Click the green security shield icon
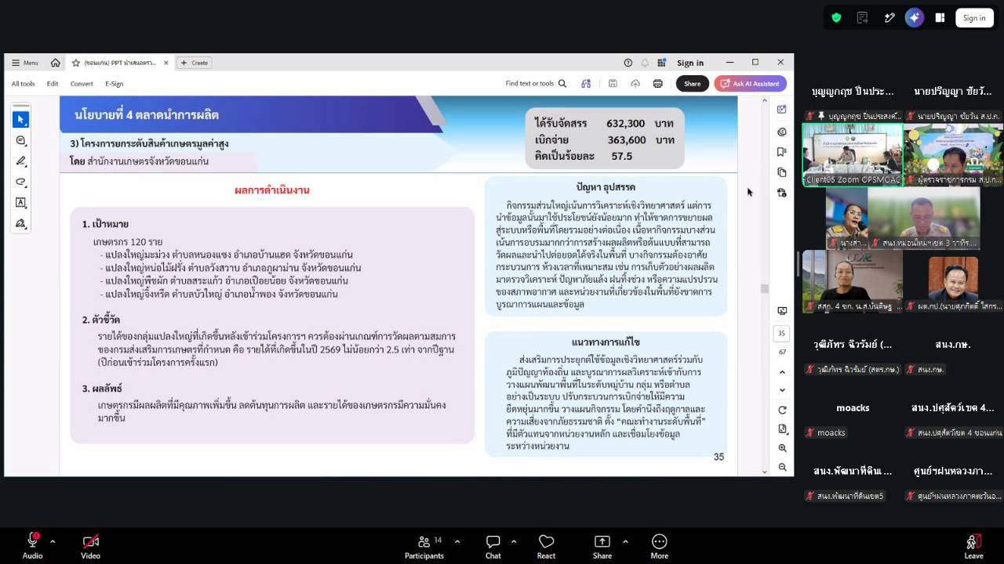 tap(836, 18)
